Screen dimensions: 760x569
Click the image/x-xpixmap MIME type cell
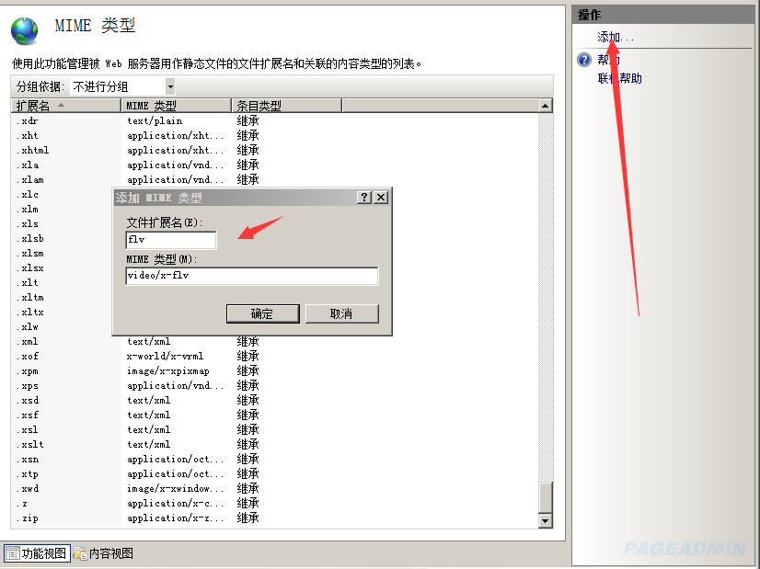coord(168,371)
